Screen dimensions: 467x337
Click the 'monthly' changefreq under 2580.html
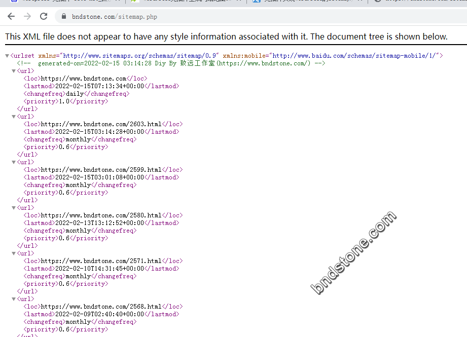[x=78, y=231]
